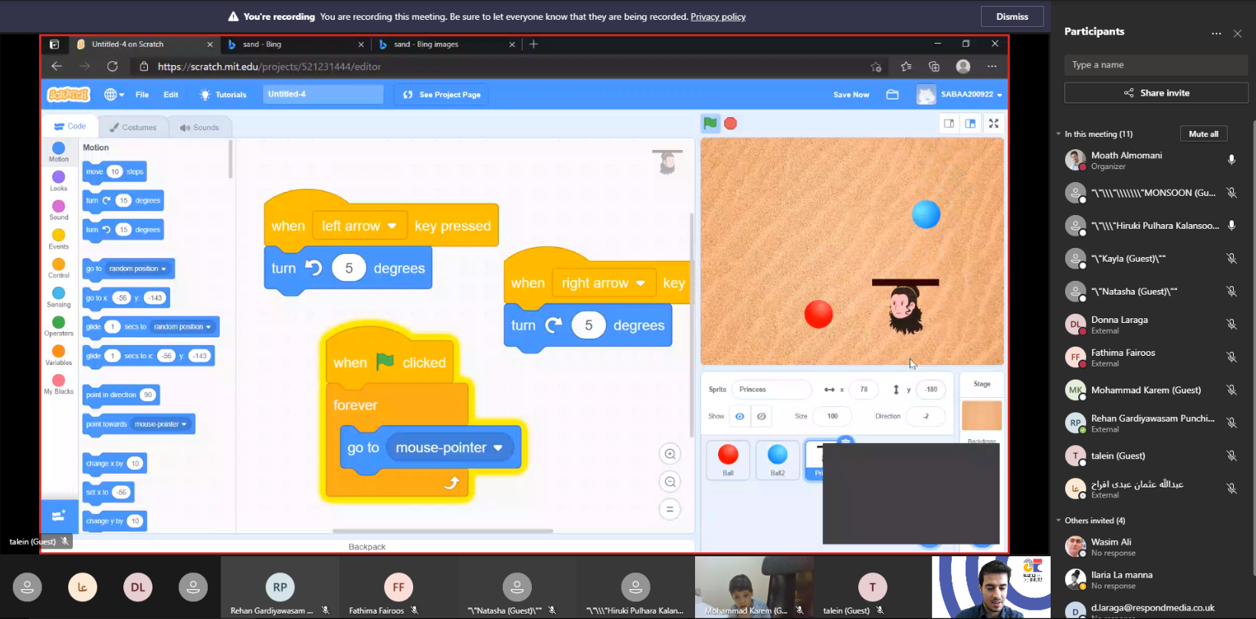
Task: Switch to small stage layout
Action: [949, 123]
